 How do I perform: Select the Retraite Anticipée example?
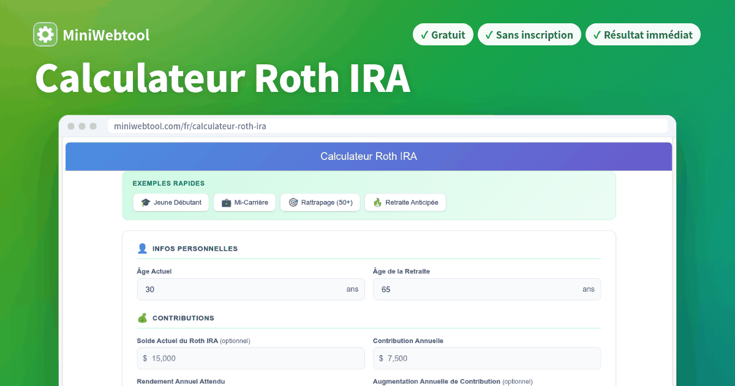pos(405,202)
